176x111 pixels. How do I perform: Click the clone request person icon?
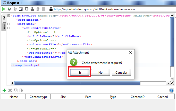[x=32, y=9]
